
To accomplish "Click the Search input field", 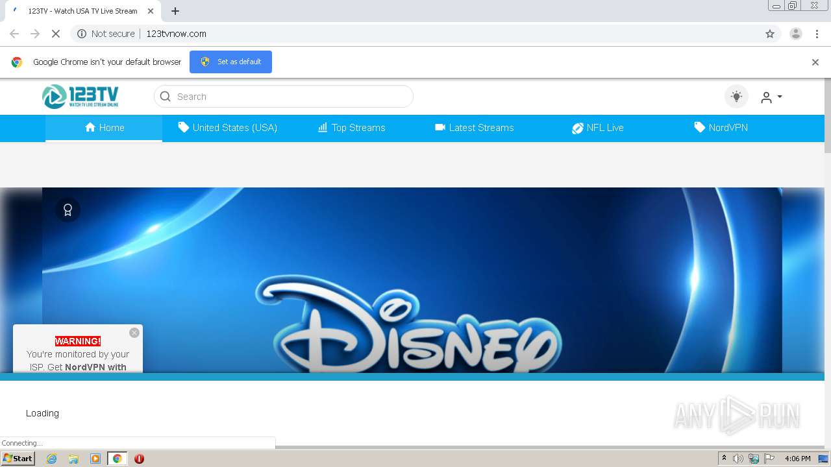I will pos(284,97).
